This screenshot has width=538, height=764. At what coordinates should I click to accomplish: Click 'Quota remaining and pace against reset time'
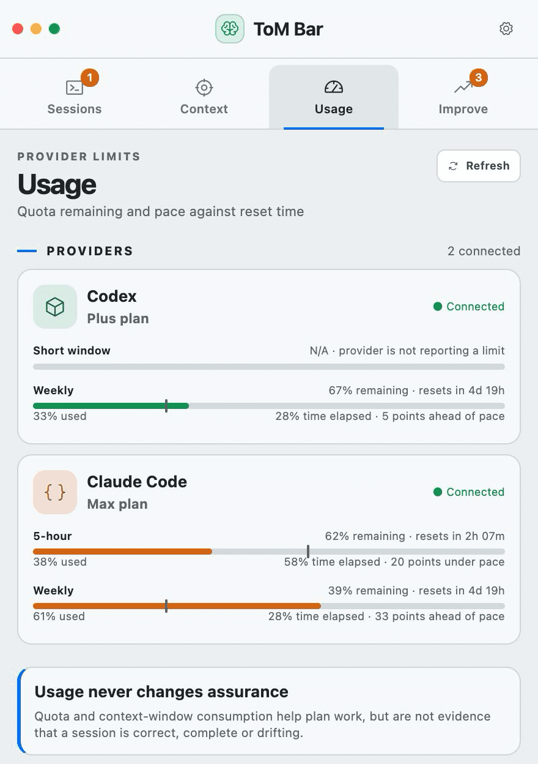click(161, 212)
